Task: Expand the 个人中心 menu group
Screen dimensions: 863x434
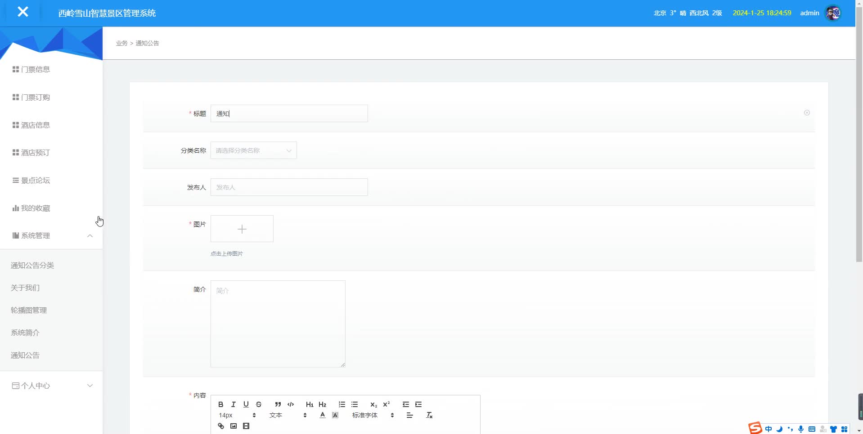Action: [51, 385]
